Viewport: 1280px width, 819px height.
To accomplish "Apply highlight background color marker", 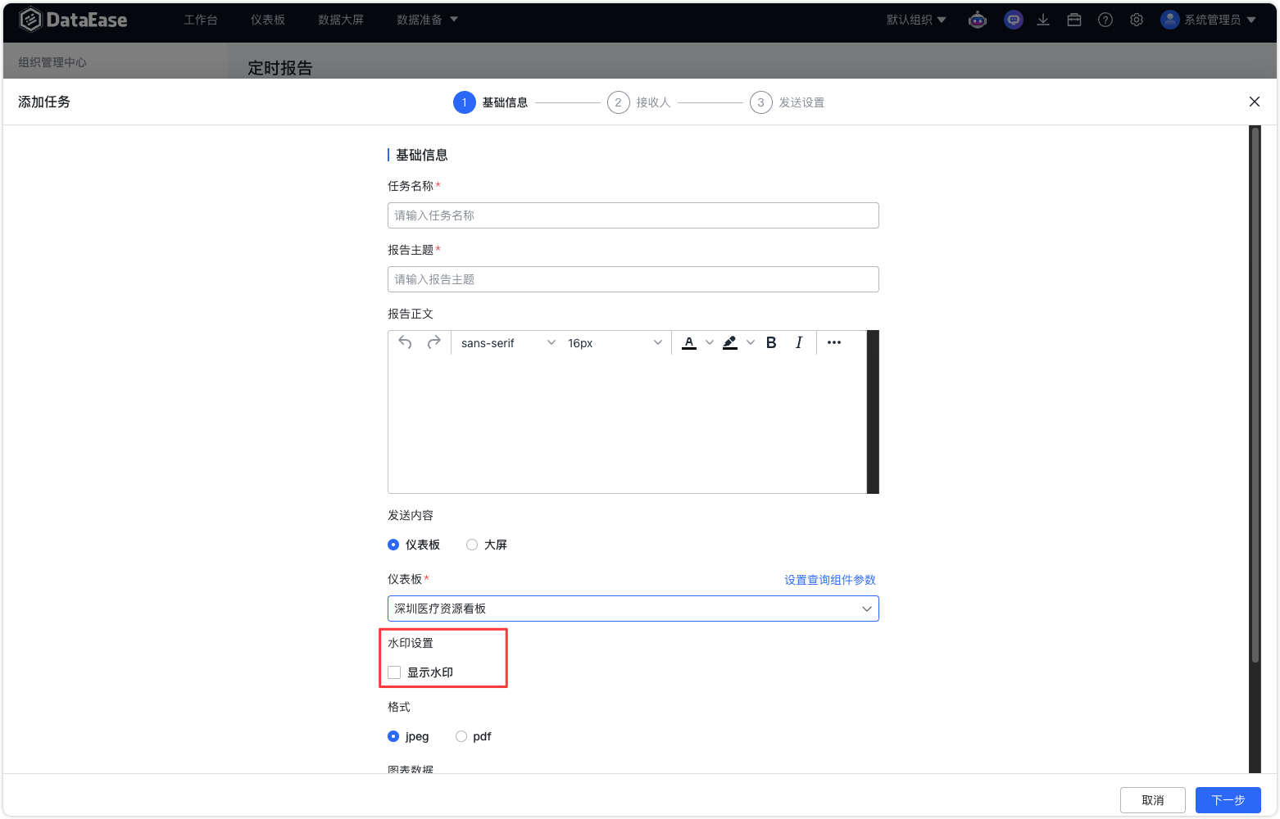I will [x=730, y=342].
